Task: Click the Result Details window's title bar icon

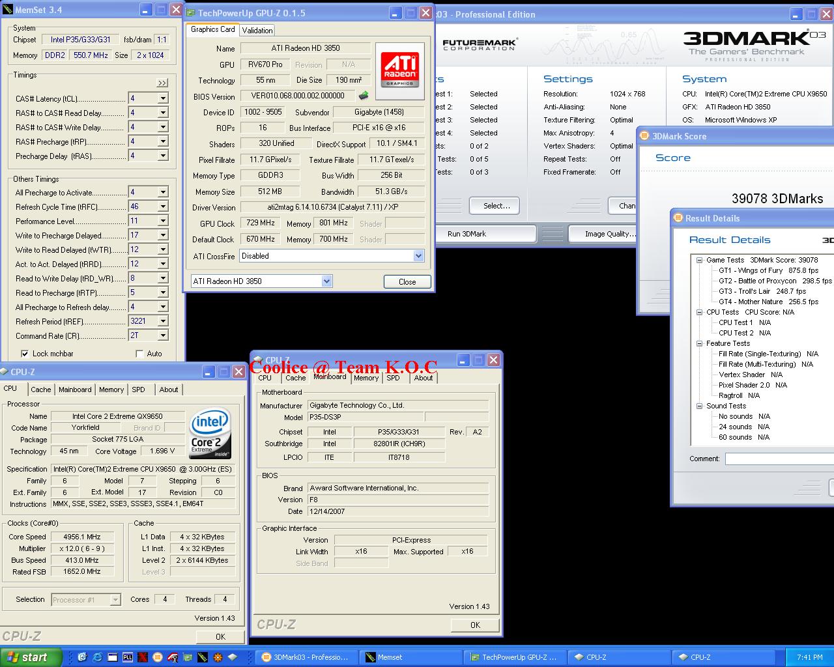Action: pyautogui.click(x=678, y=218)
